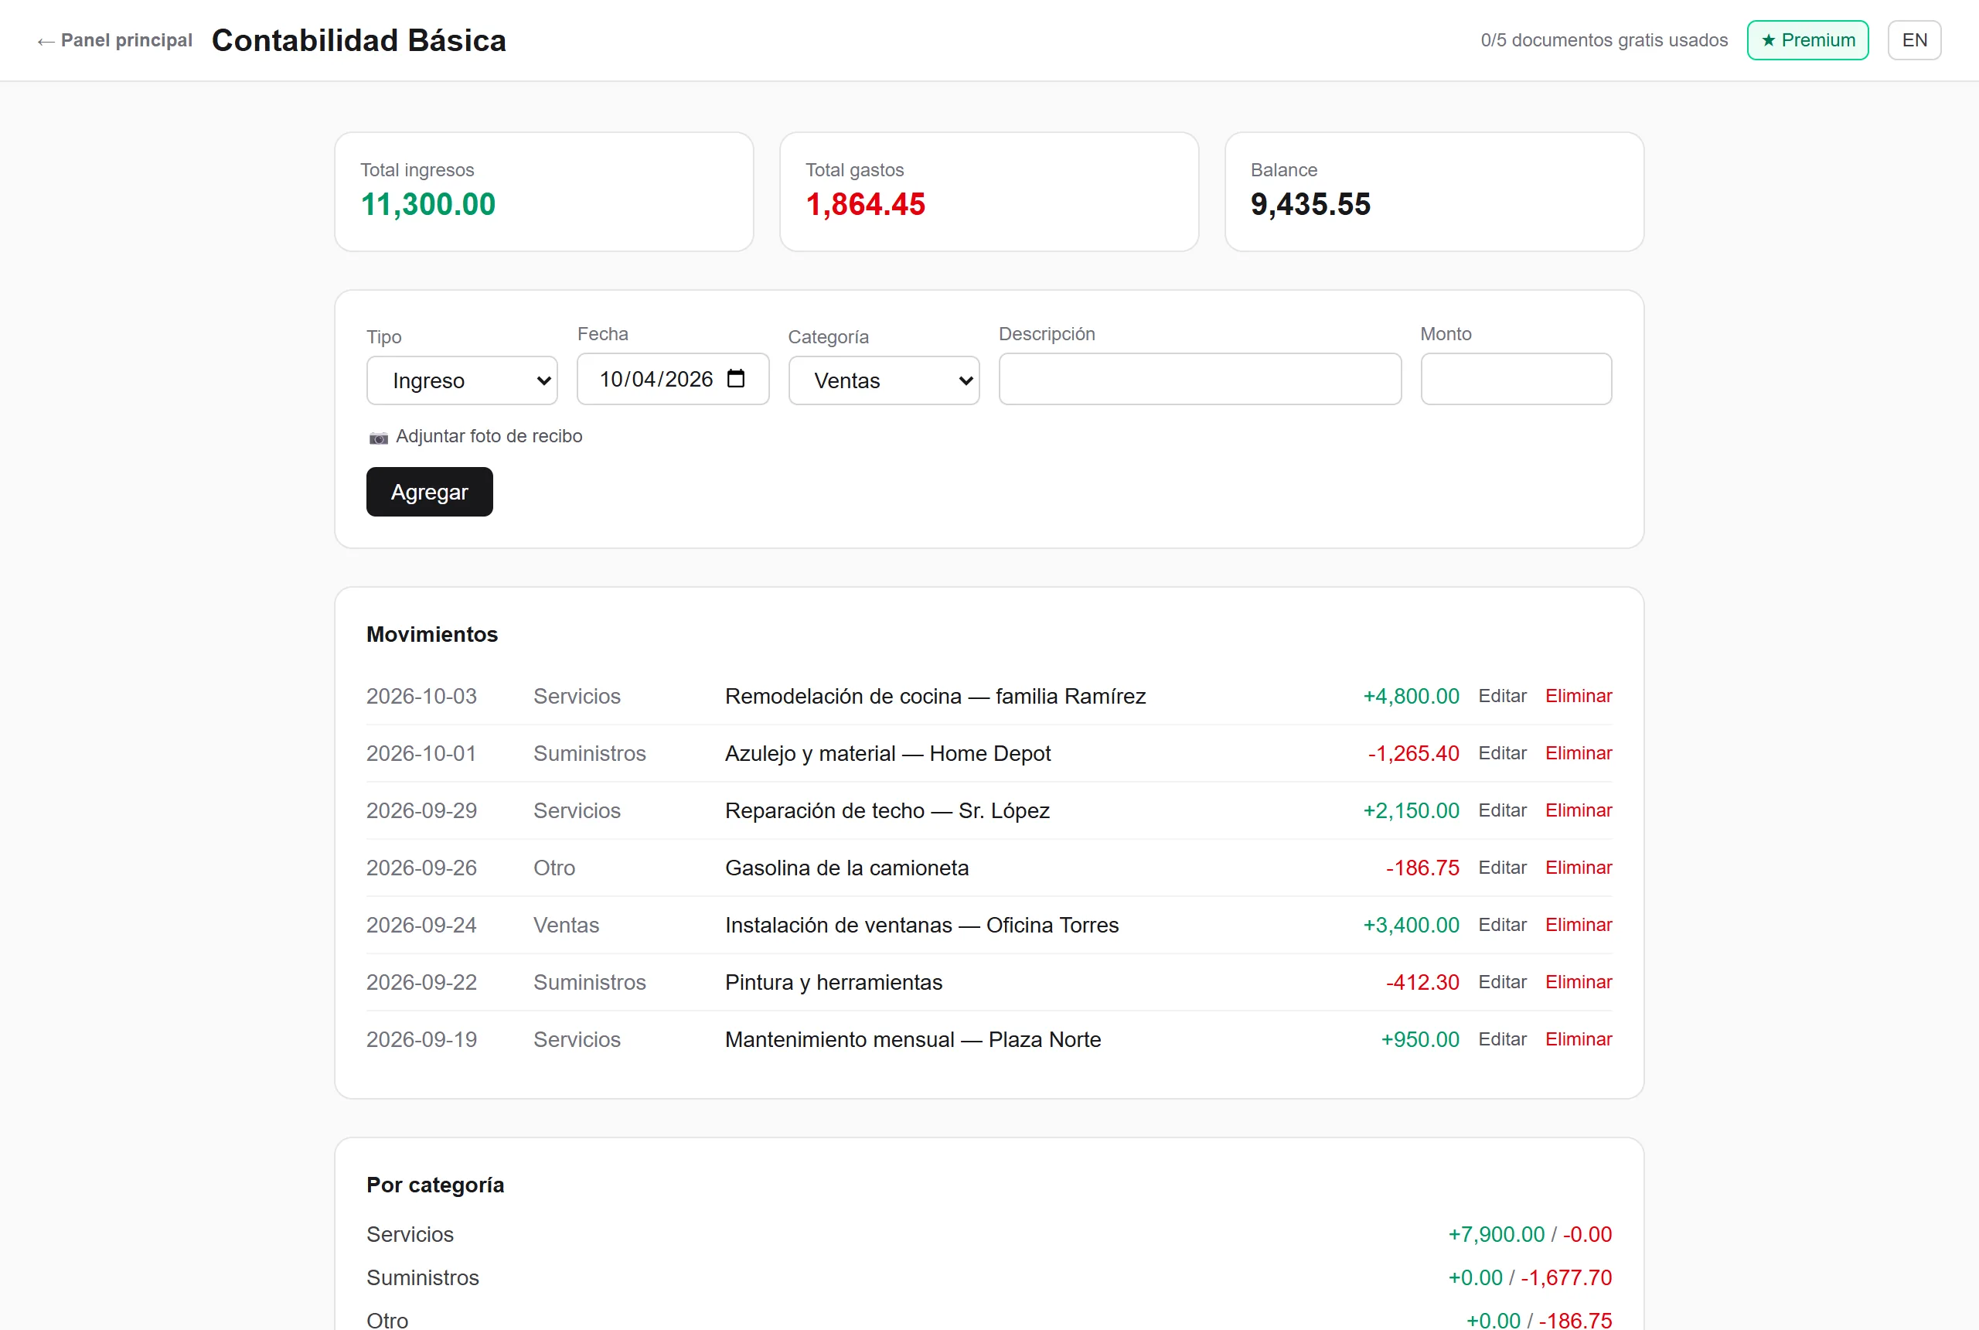Click the amount +4,800.00
Image resolution: width=1979 pixels, height=1330 pixels.
tap(1411, 697)
